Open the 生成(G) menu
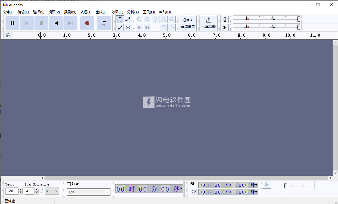Screen dimensions: 338x204 (x=101, y=12)
